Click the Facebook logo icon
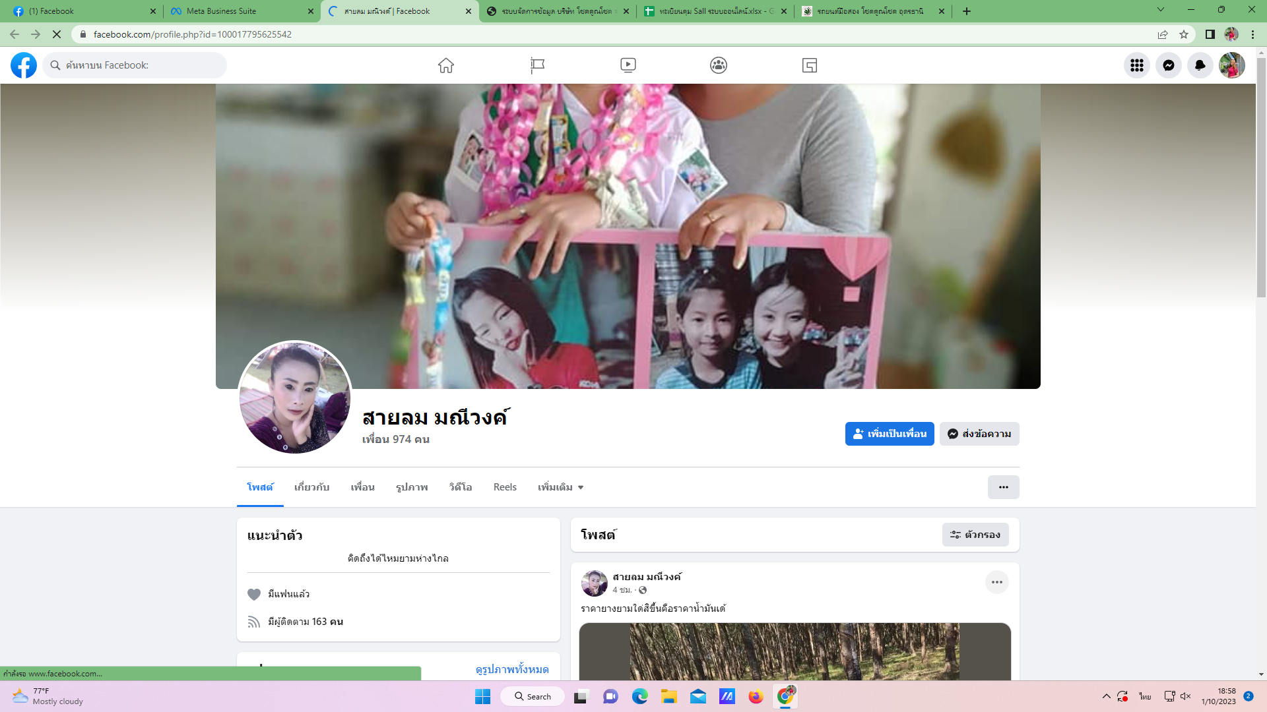The width and height of the screenshot is (1267, 712). click(x=24, y=65)
